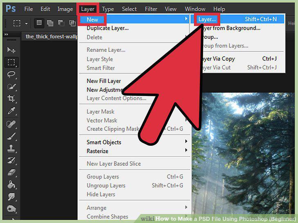Click Layer Mask entry
This screenshot has width=298, height=223.
(134, 111)
